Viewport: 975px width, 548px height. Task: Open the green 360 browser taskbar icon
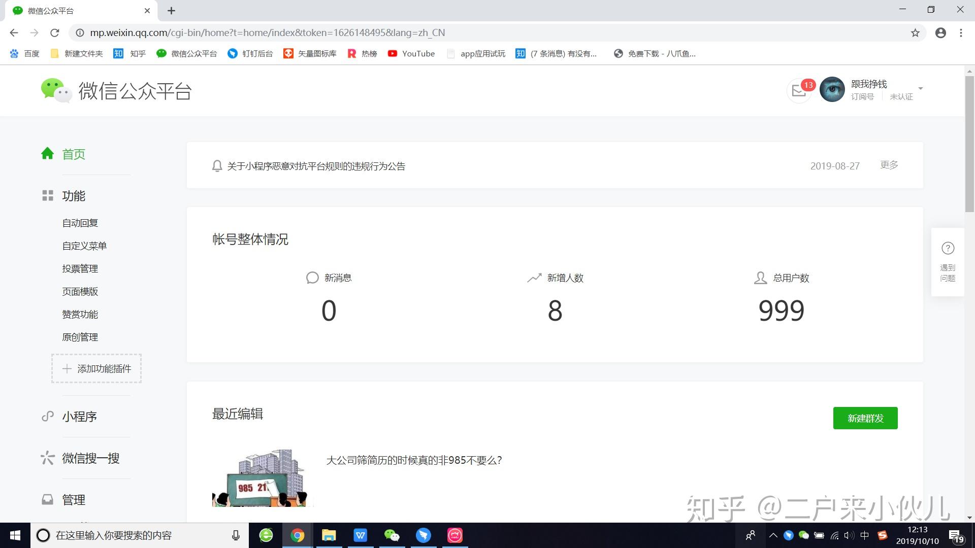tap(266, 535)
